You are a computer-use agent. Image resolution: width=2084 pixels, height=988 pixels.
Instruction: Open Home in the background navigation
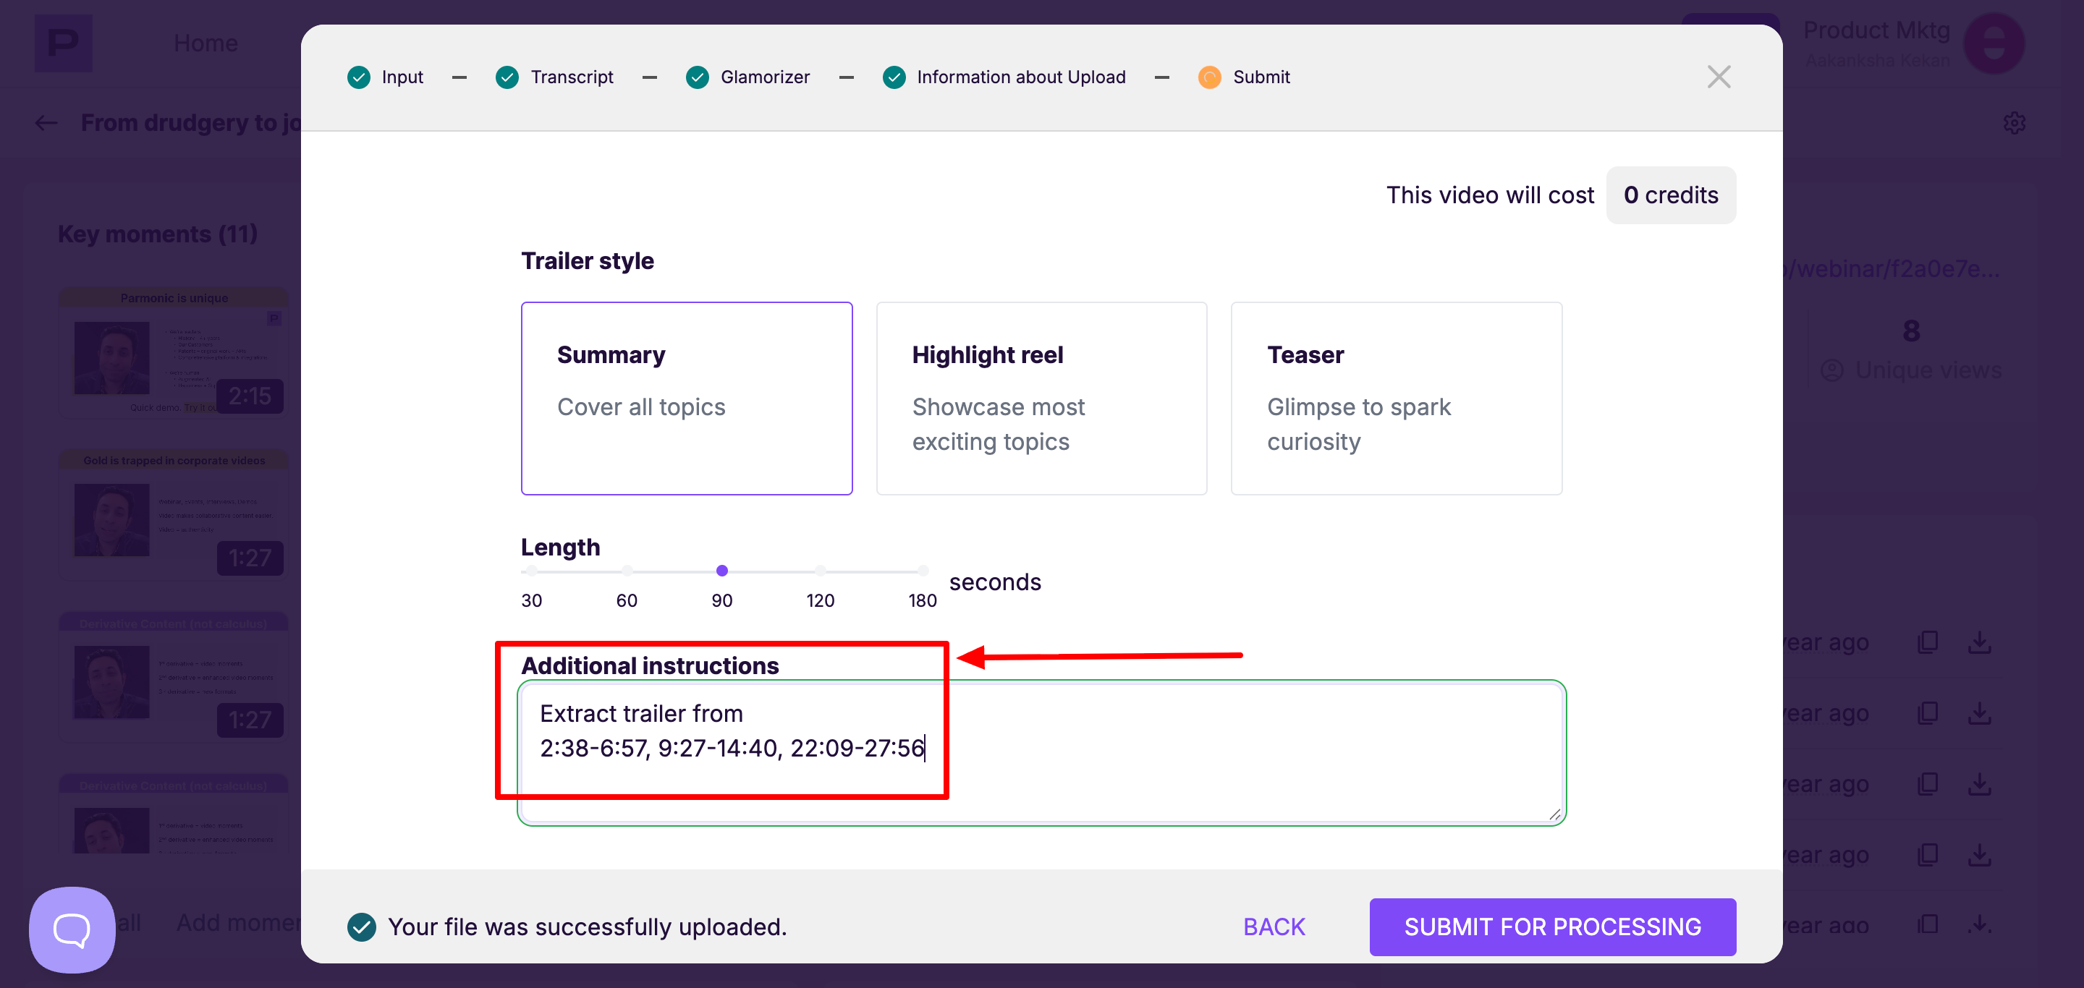(206, 43)
